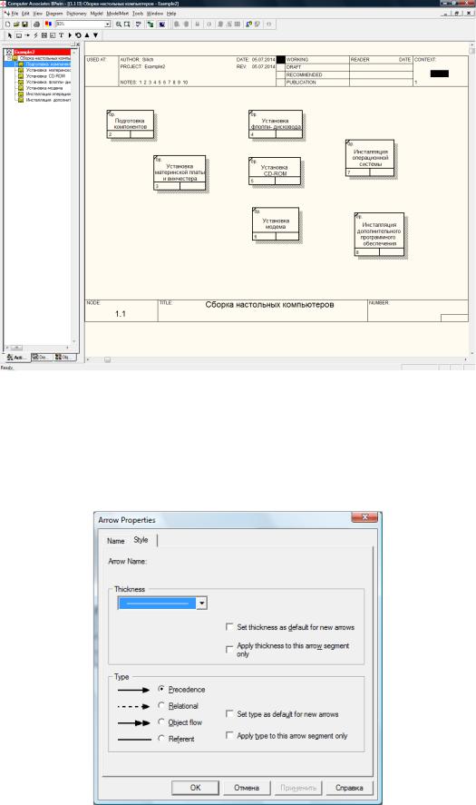Open the File menu

15,14
